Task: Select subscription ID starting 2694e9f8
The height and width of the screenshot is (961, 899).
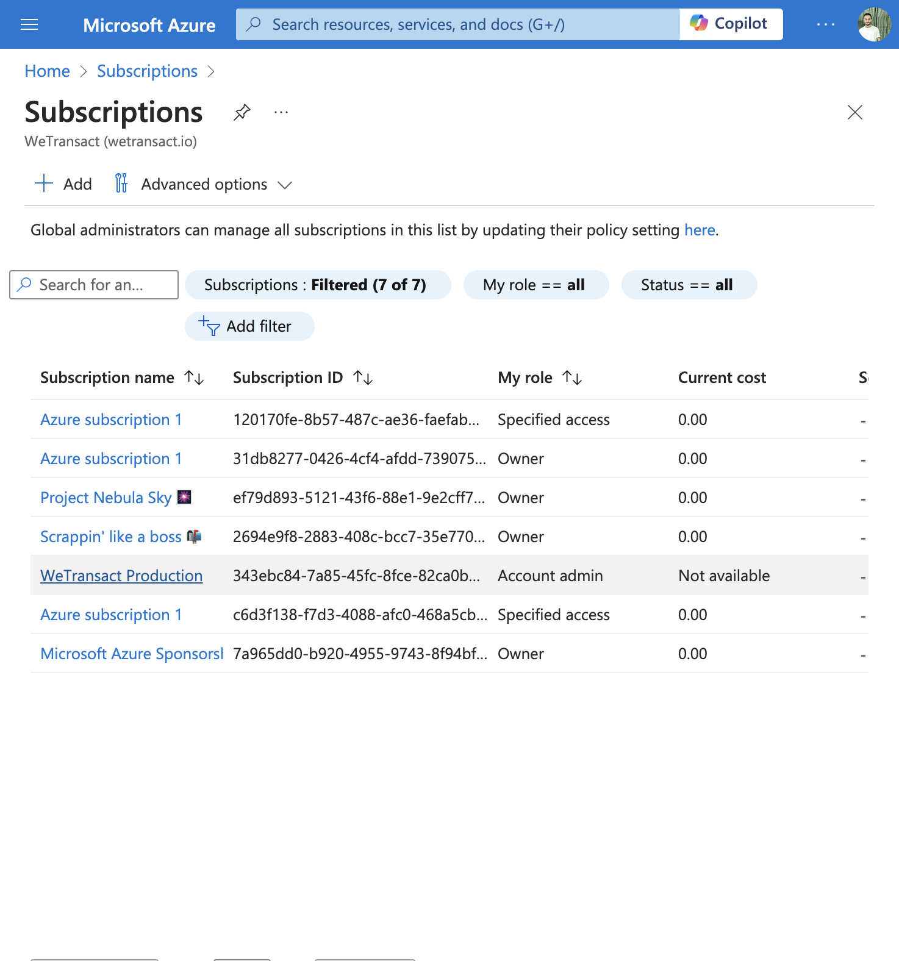Action: [x=359, y=537]
